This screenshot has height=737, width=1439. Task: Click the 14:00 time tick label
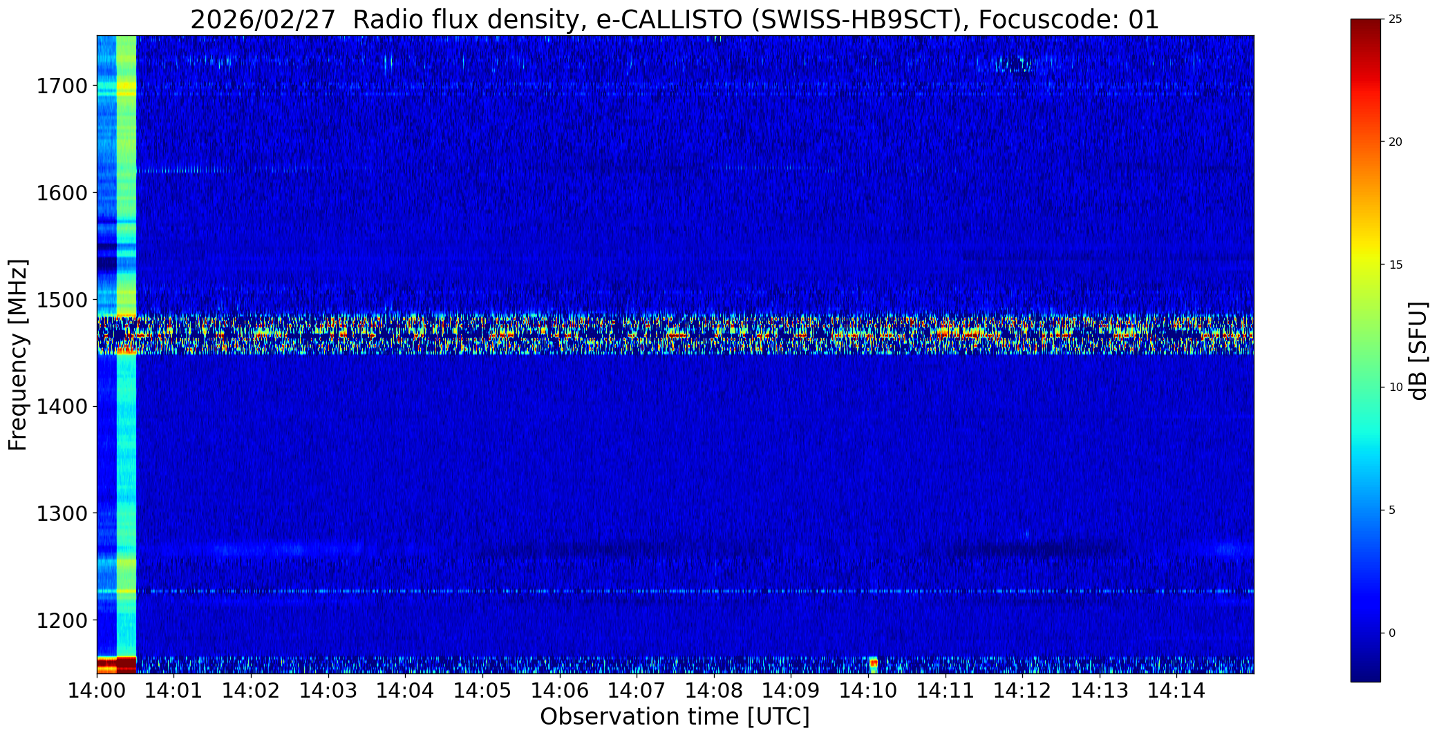(x=97, y=690)
